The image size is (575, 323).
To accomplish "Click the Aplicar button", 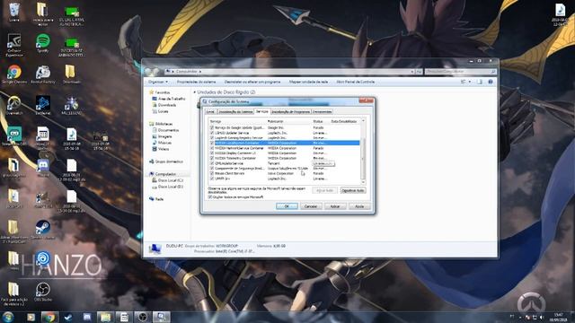I will pos(335,206).
